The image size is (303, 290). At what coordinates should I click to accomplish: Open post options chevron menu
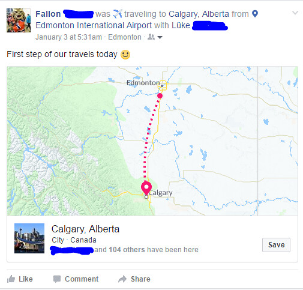point(295,13)
